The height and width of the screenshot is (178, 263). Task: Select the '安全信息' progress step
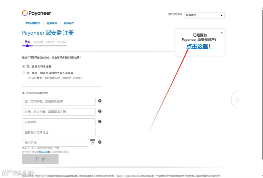[50, 42]
